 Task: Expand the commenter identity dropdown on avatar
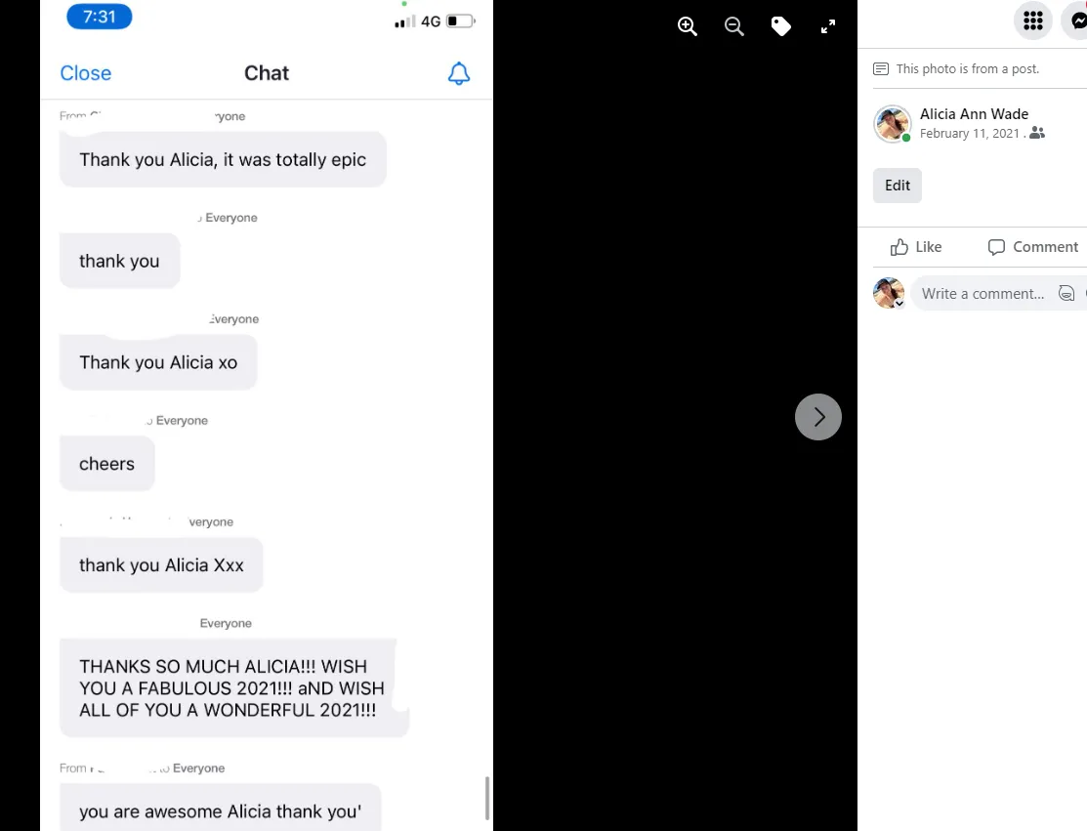coord(899,304)
